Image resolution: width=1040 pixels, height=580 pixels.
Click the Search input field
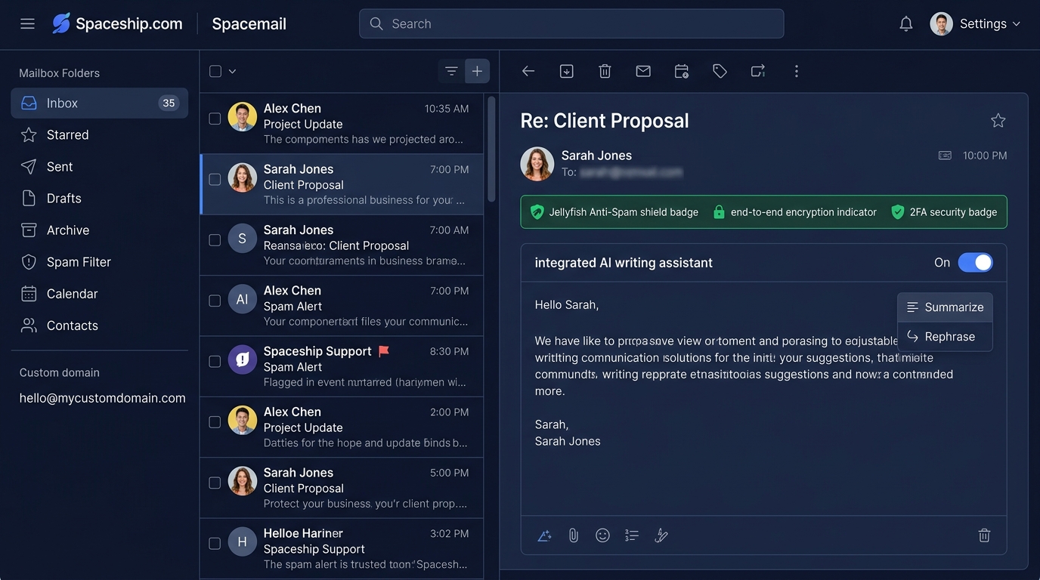571,23
